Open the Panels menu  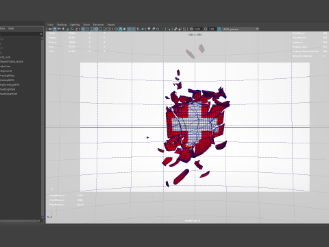[111, 25]
